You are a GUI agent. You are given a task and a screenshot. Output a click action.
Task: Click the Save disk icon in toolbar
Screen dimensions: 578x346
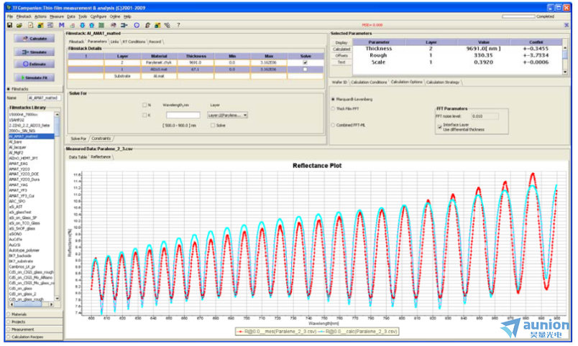tap(9, 25)
